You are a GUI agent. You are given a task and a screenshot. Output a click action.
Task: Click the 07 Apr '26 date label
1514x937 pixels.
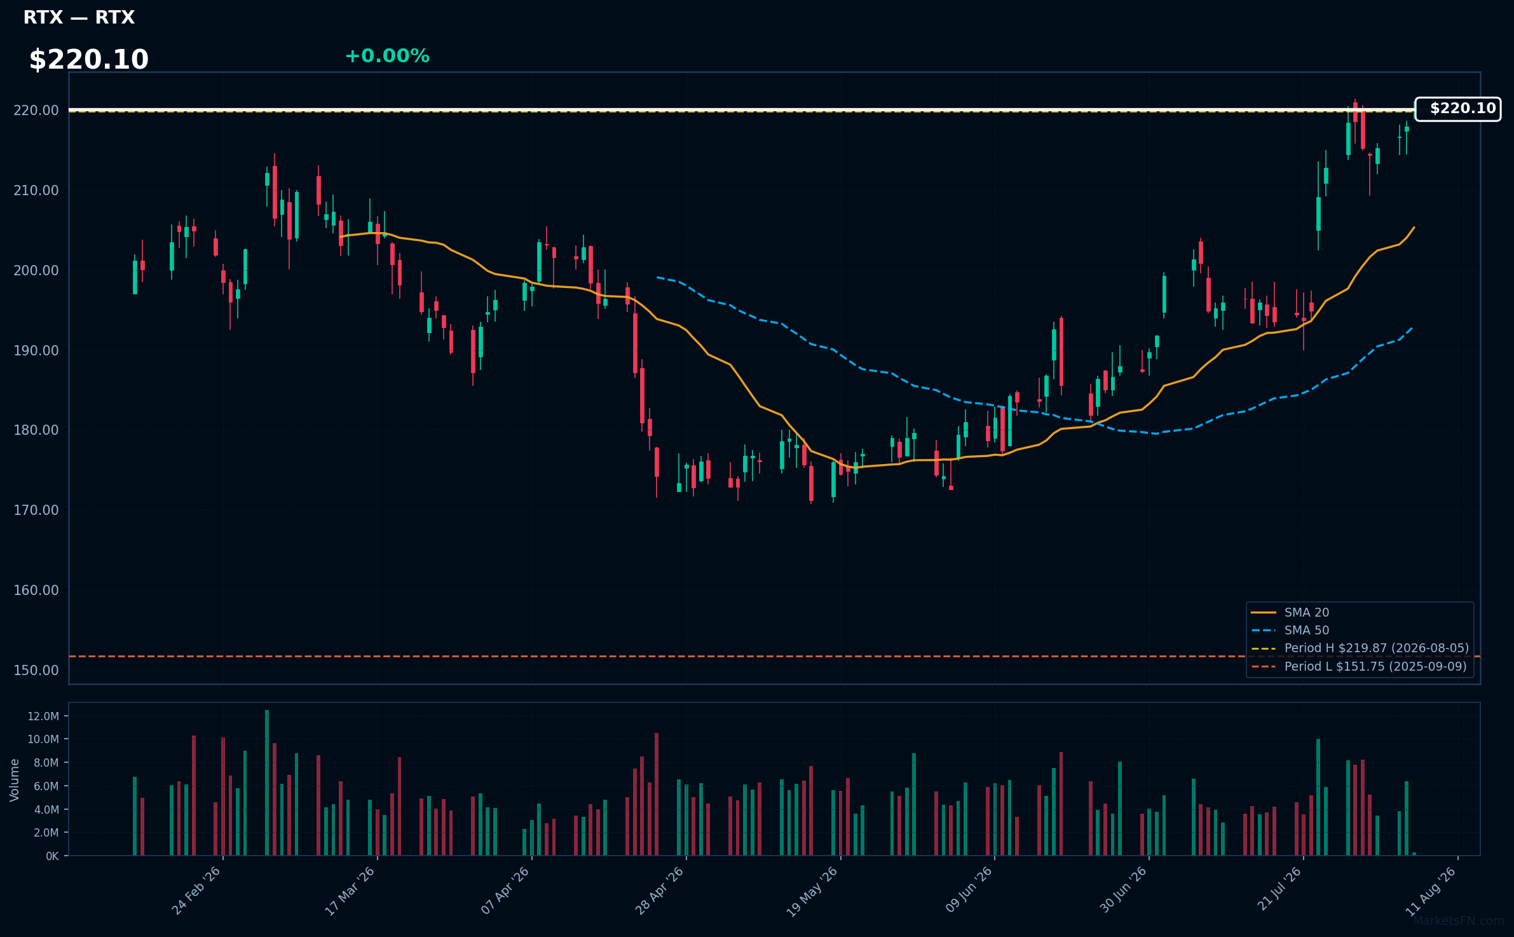point(505,891)
